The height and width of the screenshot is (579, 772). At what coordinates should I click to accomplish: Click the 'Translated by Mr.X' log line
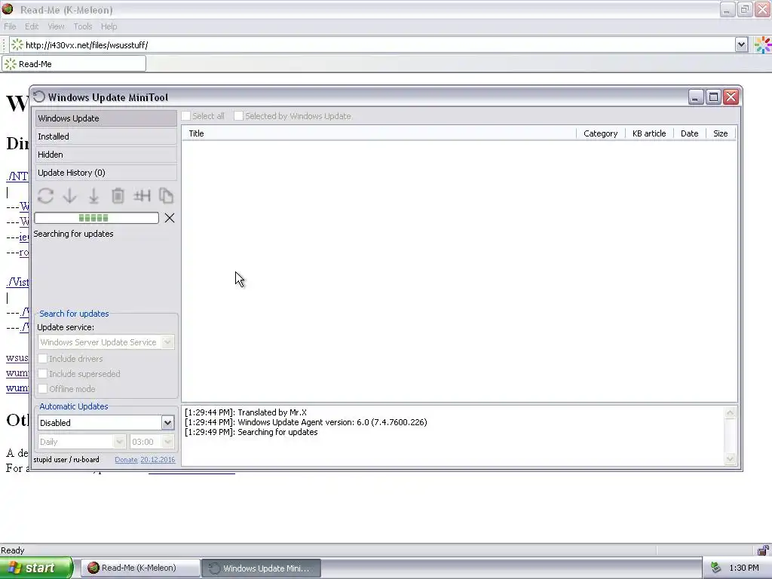(x=246, y=412)
